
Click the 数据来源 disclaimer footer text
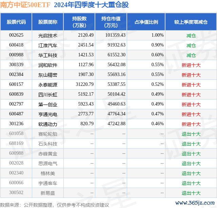[55, 205]
